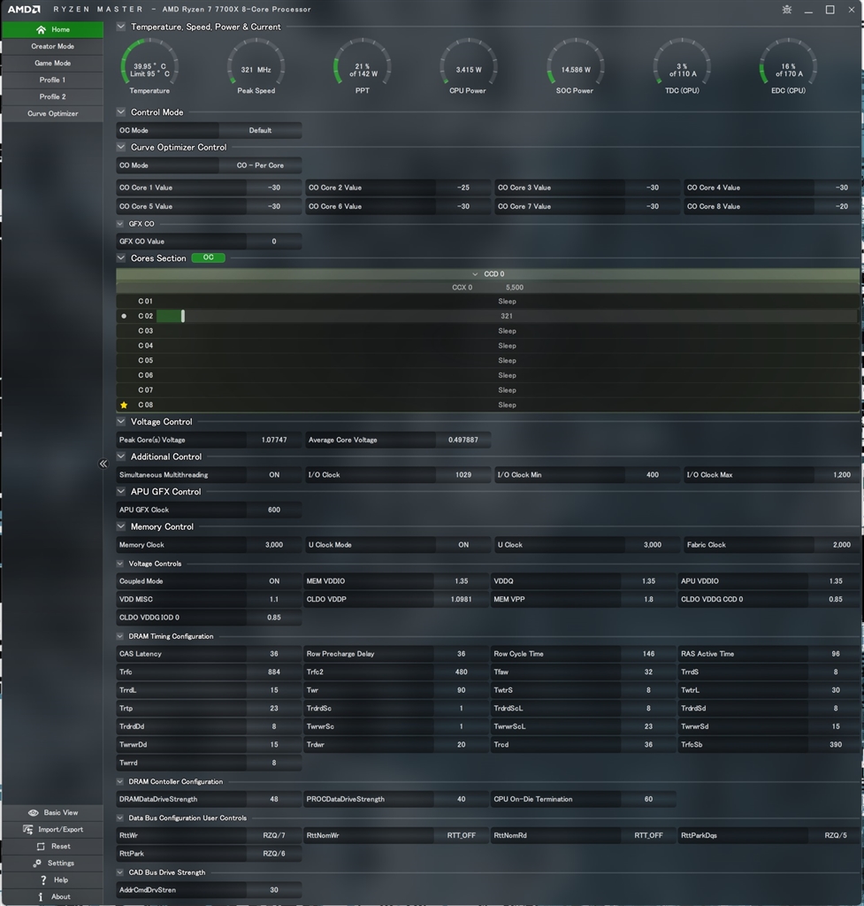Click the bug report icon in title bar
This screenshot has height=906, width=864.
786,9
